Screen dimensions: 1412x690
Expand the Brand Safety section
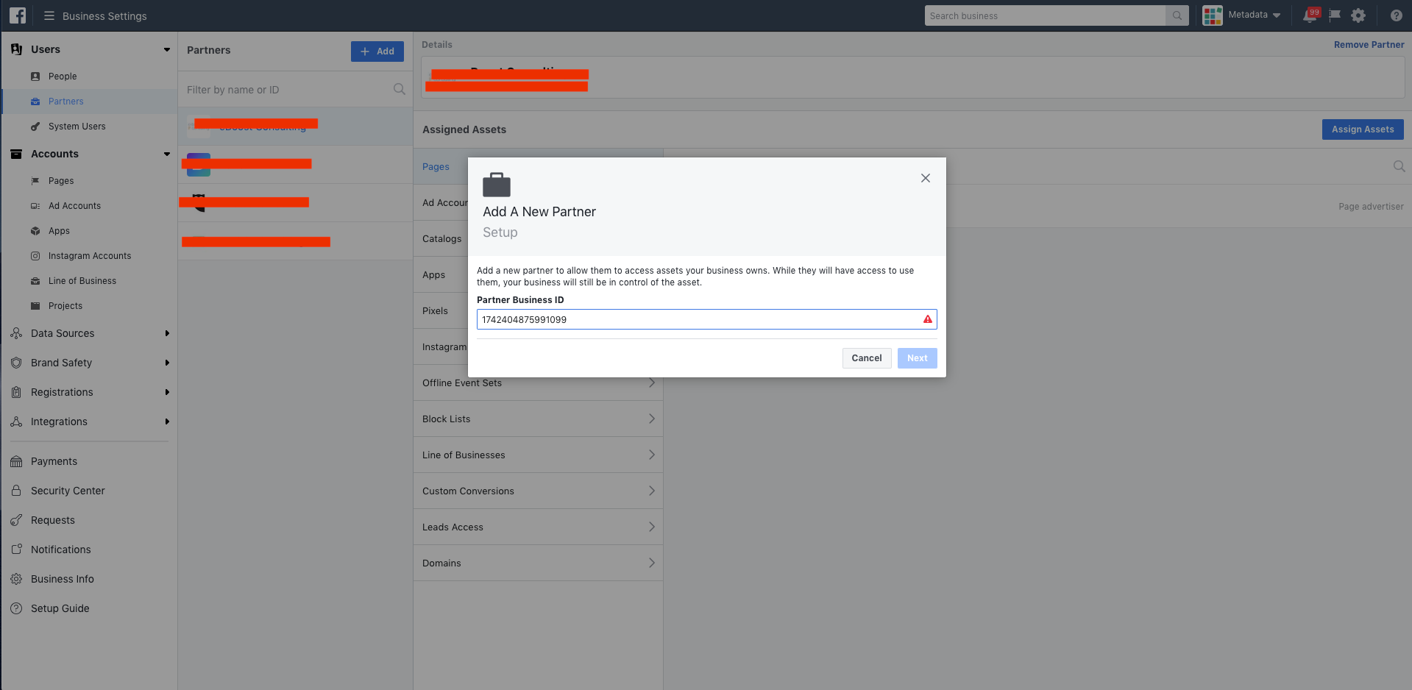167,363
